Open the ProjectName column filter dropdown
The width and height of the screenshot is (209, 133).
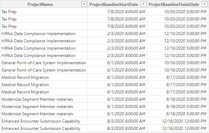point(84,4)
